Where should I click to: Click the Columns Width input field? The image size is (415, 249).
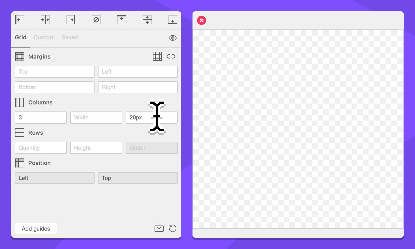[x=96, y=117]
